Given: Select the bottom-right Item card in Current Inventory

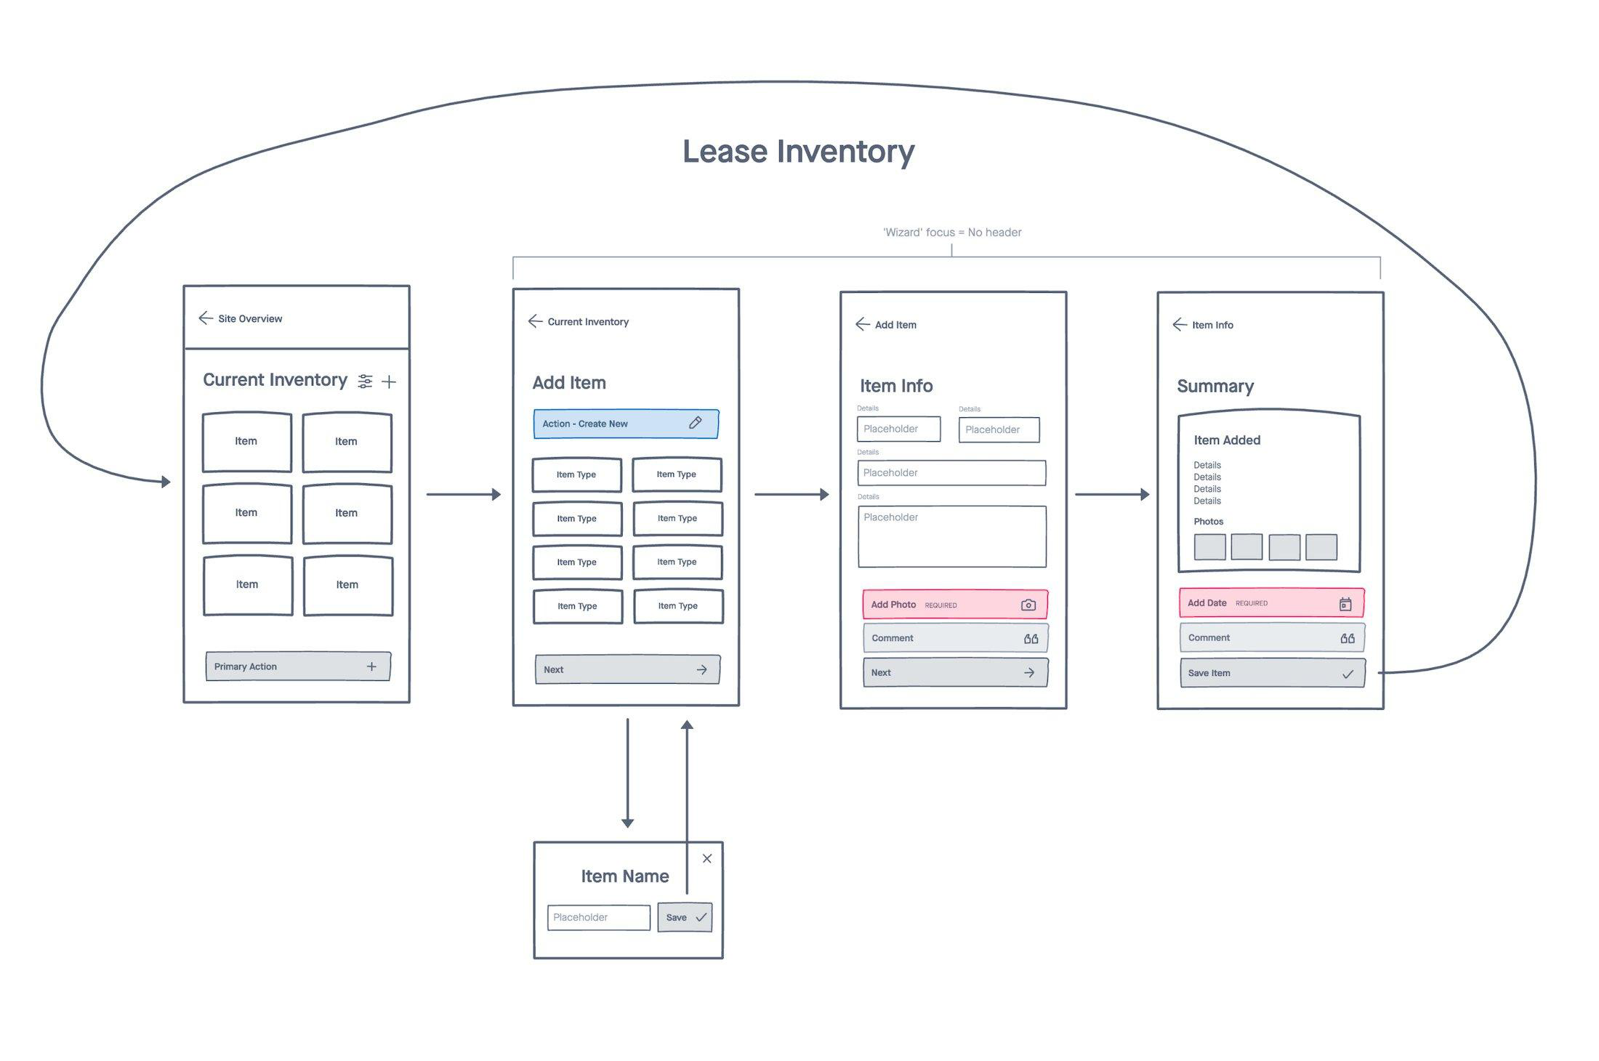Looking at the screenshot, I should click(x=348, y=586).
